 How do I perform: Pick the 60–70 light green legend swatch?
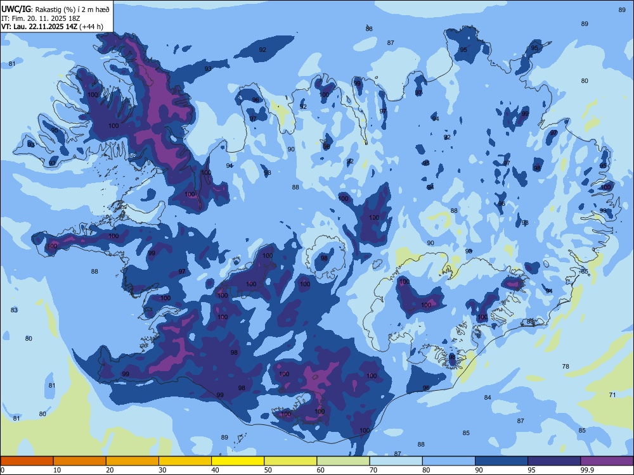(x=343, y=461)
